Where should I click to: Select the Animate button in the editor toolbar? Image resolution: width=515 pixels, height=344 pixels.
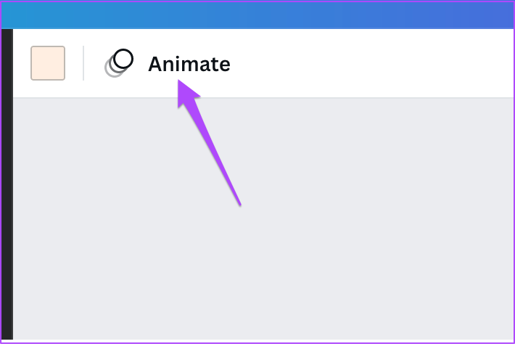pos(167,63)
